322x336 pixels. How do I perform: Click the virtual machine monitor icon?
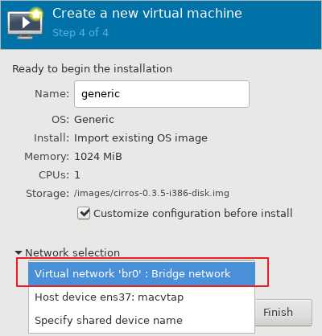[x=25, y=23]
